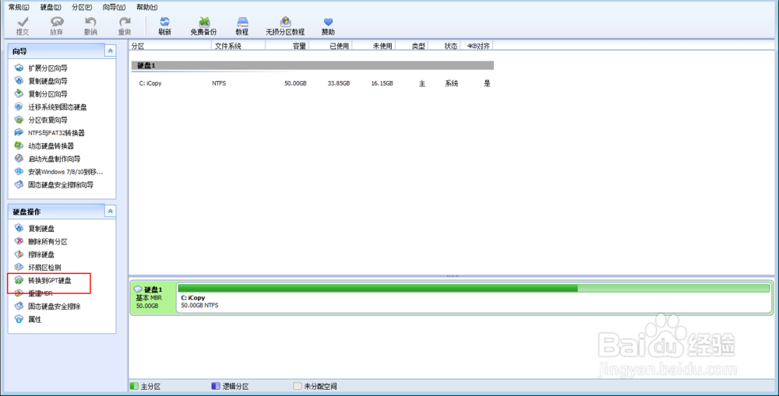Screen dimensions: 779x396
Task: Click the 16.15GB unused value
Action: (382, 83)
